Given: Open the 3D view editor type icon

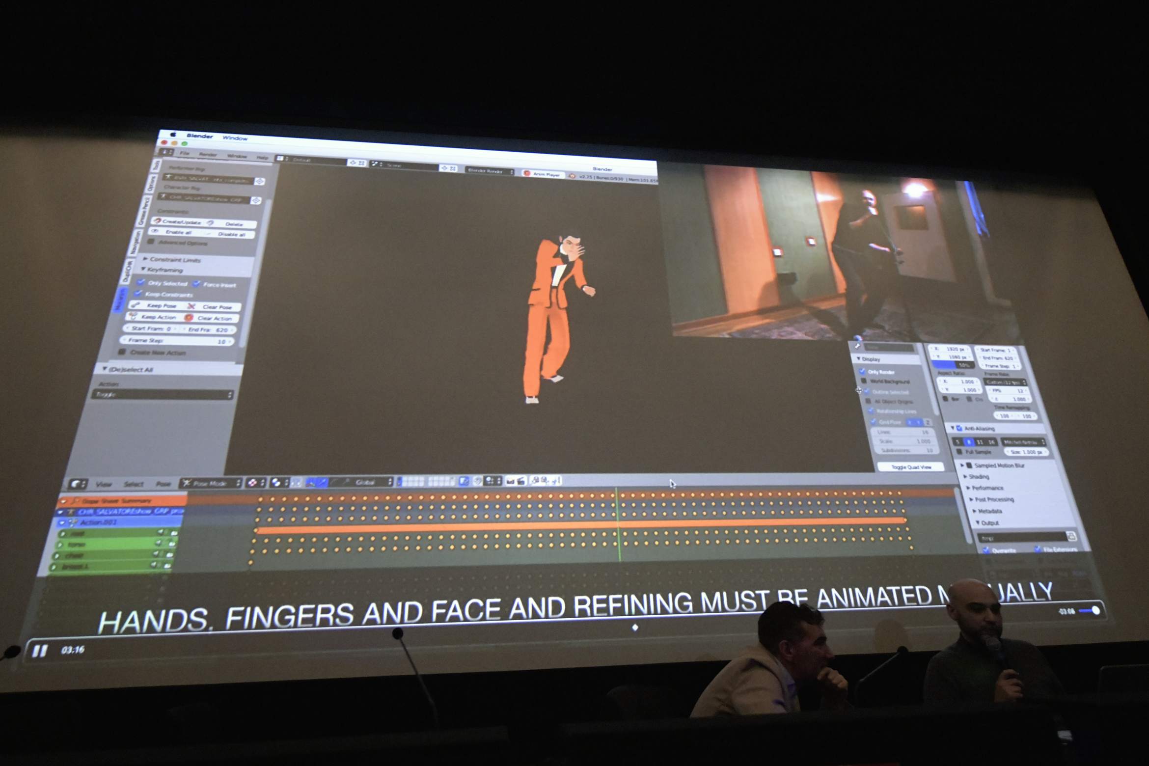Looking at the screenshot, I should tap(78, 484).
